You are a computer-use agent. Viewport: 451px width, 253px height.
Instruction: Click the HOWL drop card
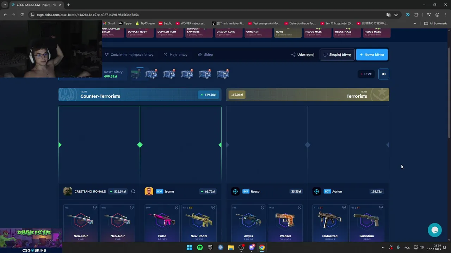point(288,33)
